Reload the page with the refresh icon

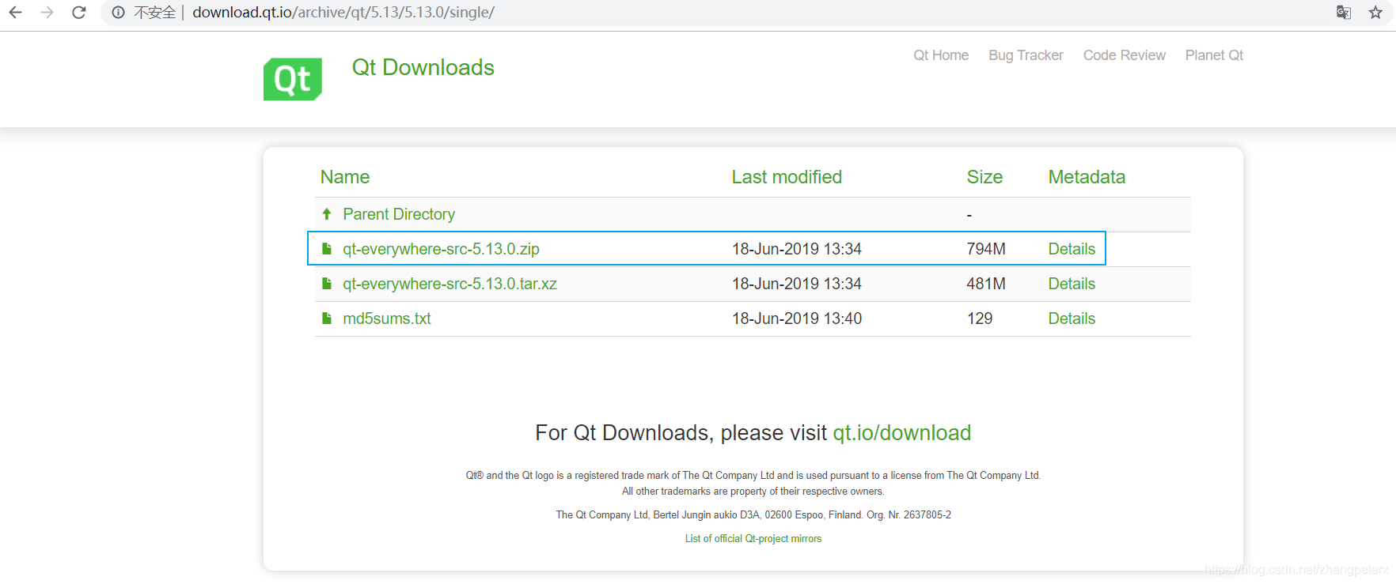click(78, 13)
